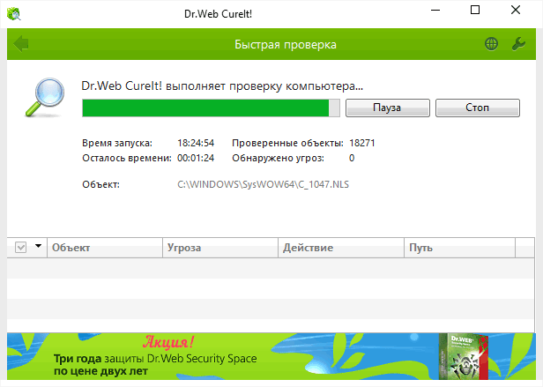Pause the scan with the Пауза button
This screenshot has height=387, width=543.
388,108
